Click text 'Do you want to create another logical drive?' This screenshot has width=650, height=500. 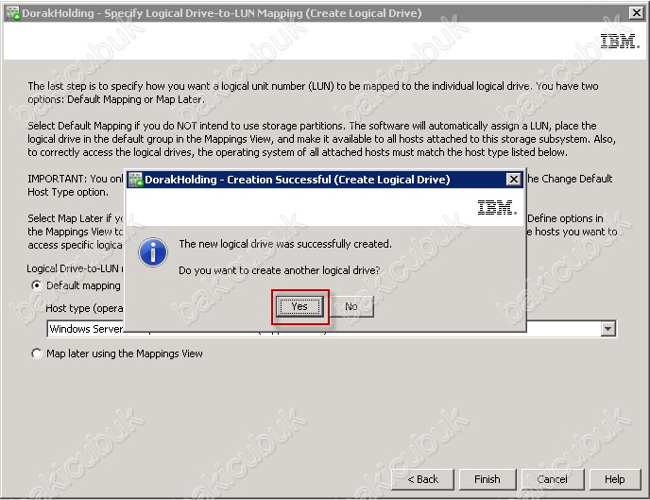click(280, 270)
